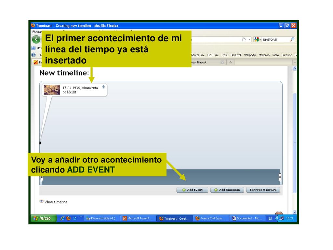Launch Internet Explorer from quick launch

62,218
